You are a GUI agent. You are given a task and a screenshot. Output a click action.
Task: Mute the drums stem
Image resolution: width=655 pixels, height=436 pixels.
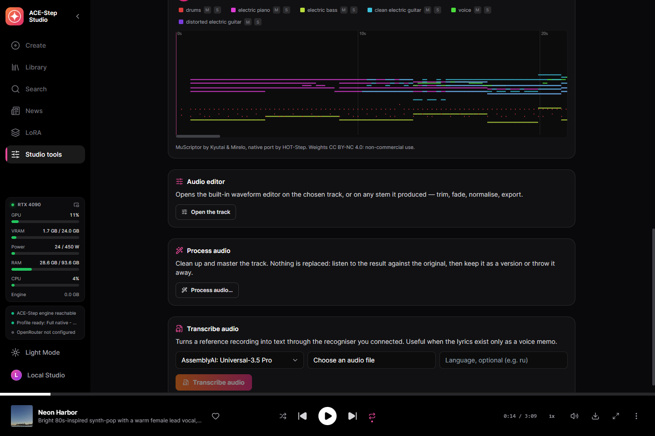207,10
